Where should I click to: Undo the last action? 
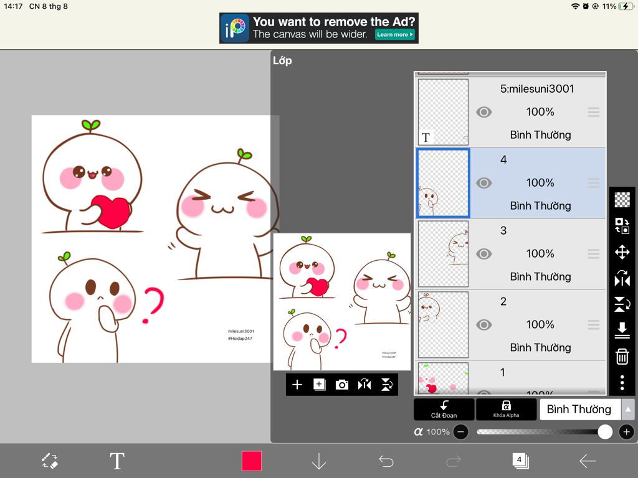click(386, 461)
